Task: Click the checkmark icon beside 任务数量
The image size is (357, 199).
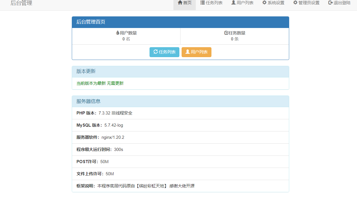Action: click(226, 33)
